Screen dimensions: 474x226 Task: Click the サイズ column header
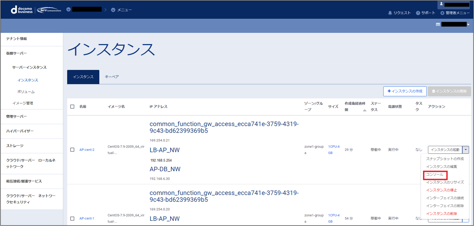[333, 107]
